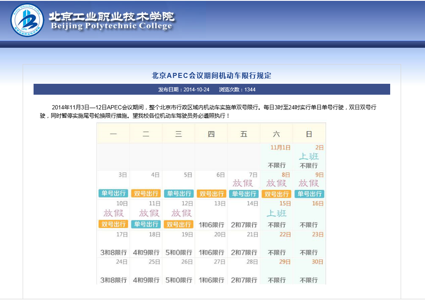Click the 单号出行 badge under 9日
The width and height of the screenshot is (425, 300).
point(309,194)
